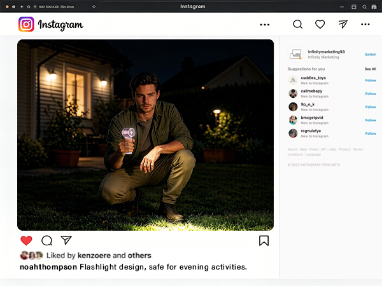The height and width of the screenshot is (286, 382).
Task: Click the liker avatars beside Liked by
Action: click(x=31, y=255)
